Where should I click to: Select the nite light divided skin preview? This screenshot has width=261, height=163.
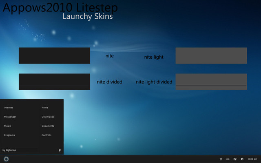pyautogui.click(x=211, y=81)
